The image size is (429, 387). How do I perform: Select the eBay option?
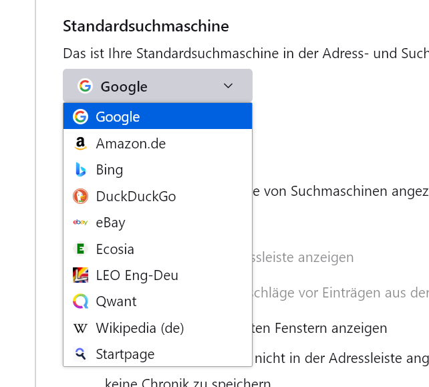click(110, 223)
